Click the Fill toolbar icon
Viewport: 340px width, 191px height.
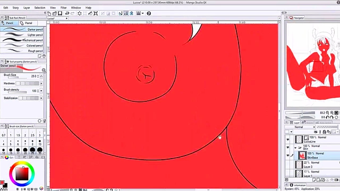(x=90, y=13)
